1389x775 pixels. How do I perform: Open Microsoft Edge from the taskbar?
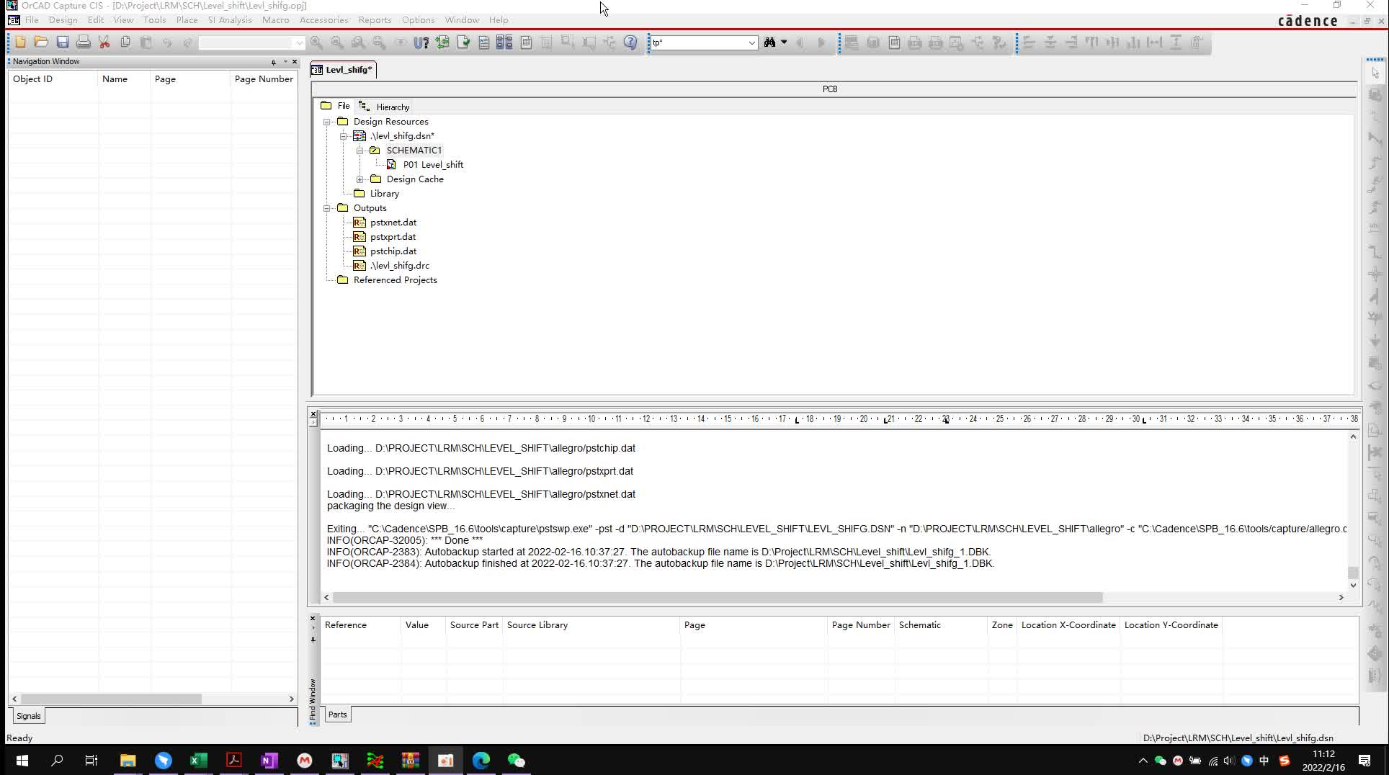[x=481, y=761]
